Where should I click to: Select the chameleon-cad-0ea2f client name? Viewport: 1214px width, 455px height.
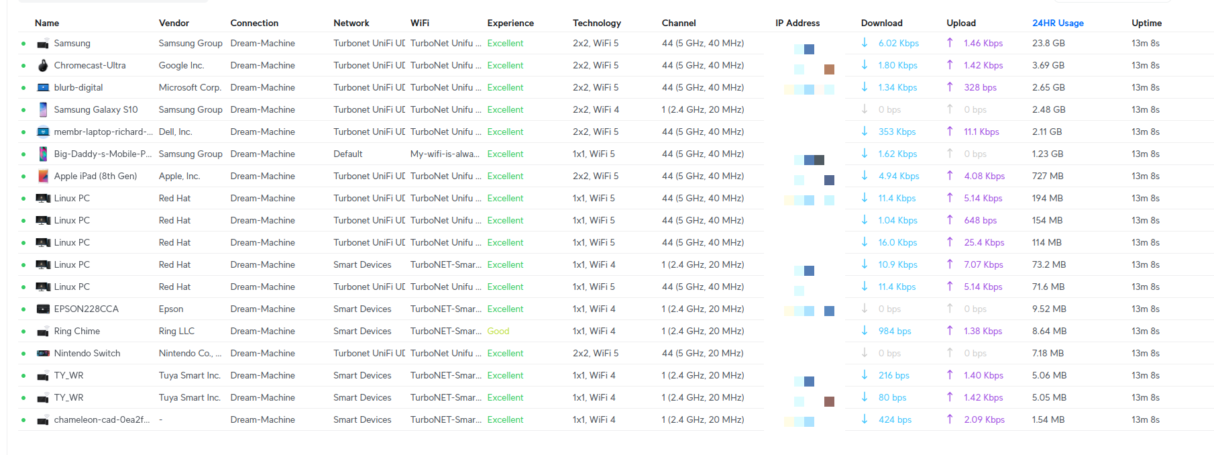(x=102, y=419)
